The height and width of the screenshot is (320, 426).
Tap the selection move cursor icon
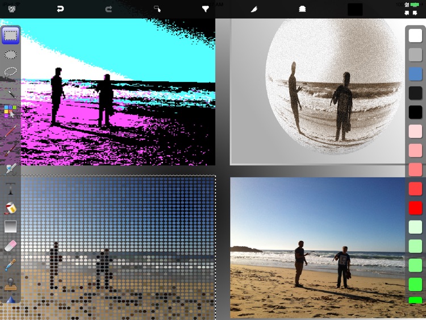157,9
